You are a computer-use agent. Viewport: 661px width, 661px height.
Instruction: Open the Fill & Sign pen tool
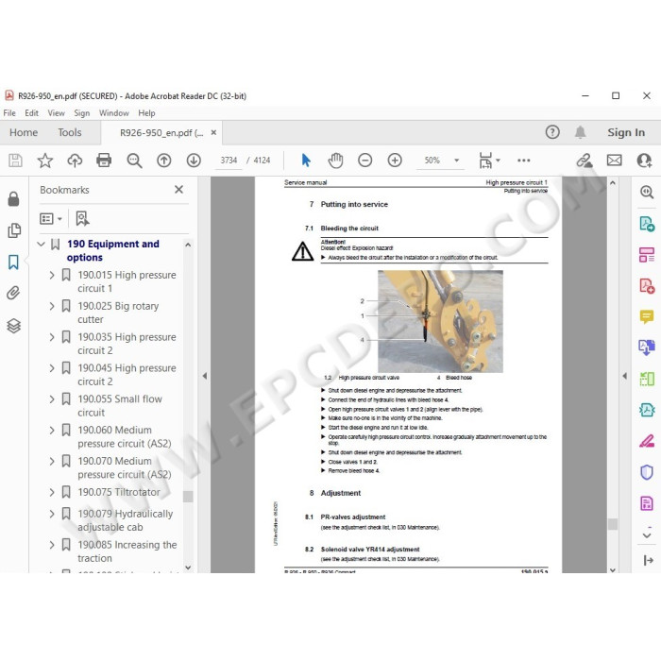click(647, 441)
